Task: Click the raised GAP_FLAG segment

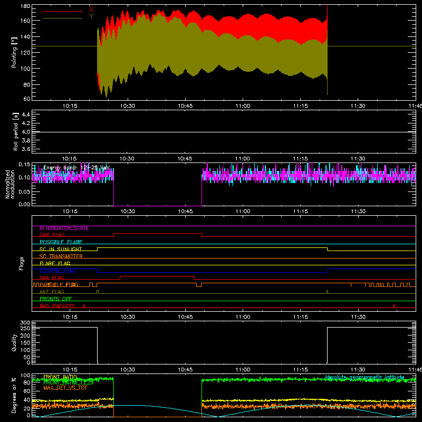Action: pos(158,234)
